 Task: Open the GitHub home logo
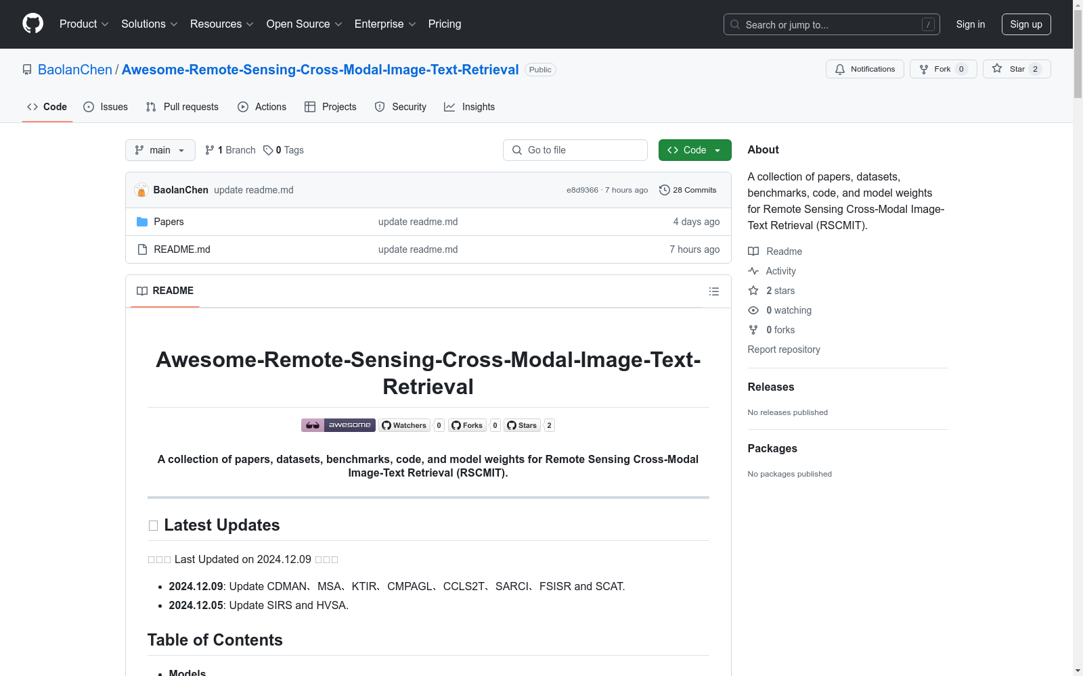(32, 24)
